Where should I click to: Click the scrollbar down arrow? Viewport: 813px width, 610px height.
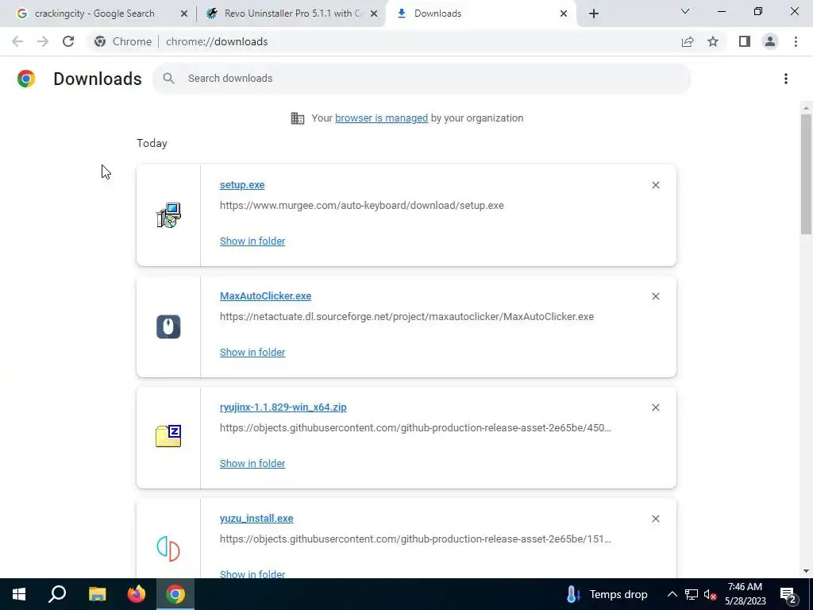(806, 571)
